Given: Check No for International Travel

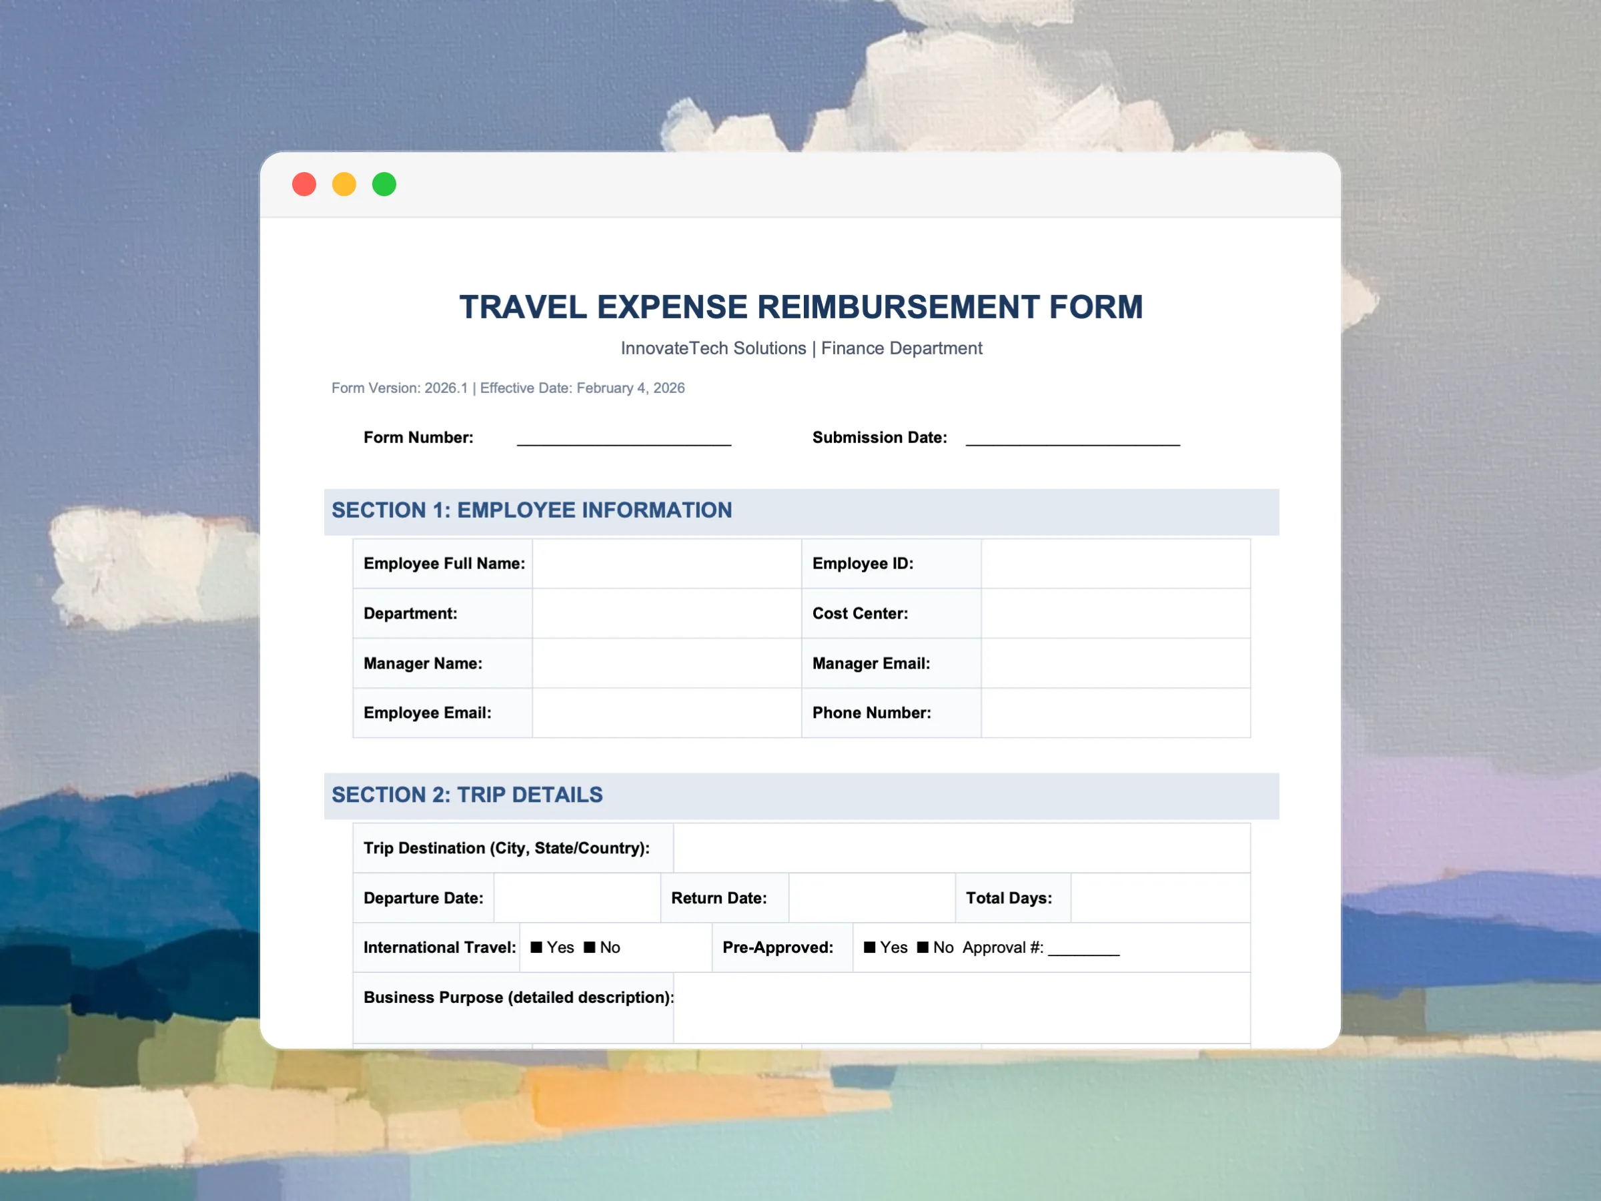Looking at the screenshot, I should click(x=590, y=947).
